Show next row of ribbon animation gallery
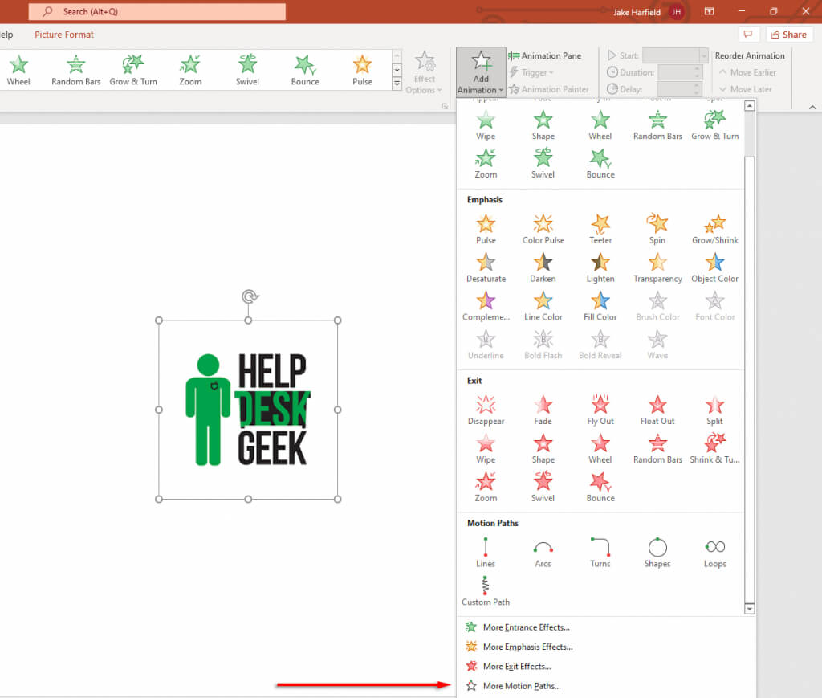Screen dimensions: 822x698 [397, 70]
